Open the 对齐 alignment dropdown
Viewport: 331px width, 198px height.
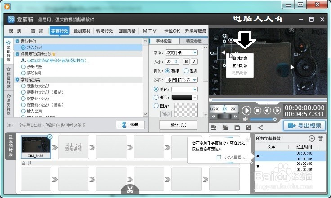(x=181, y=80)
